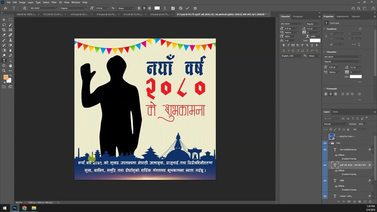Select the Hand tool
Screen dimensions: 377x212
10,66
